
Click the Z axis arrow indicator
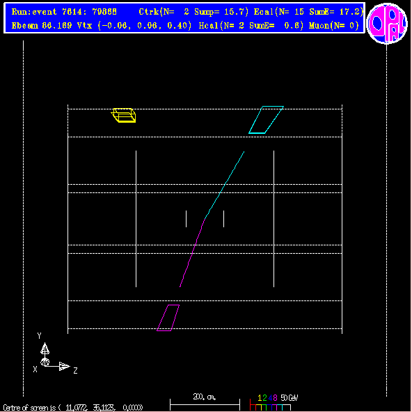pos(64,366)
